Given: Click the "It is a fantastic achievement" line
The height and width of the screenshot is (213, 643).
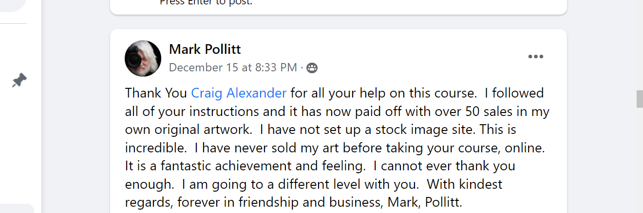Looking at the screenshot, I should [x=244, y=166].
